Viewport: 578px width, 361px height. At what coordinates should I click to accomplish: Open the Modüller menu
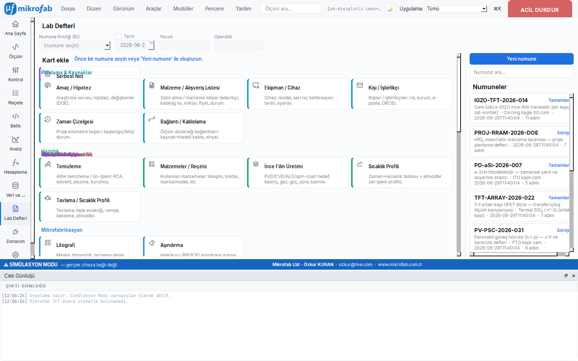pos(183,9)
